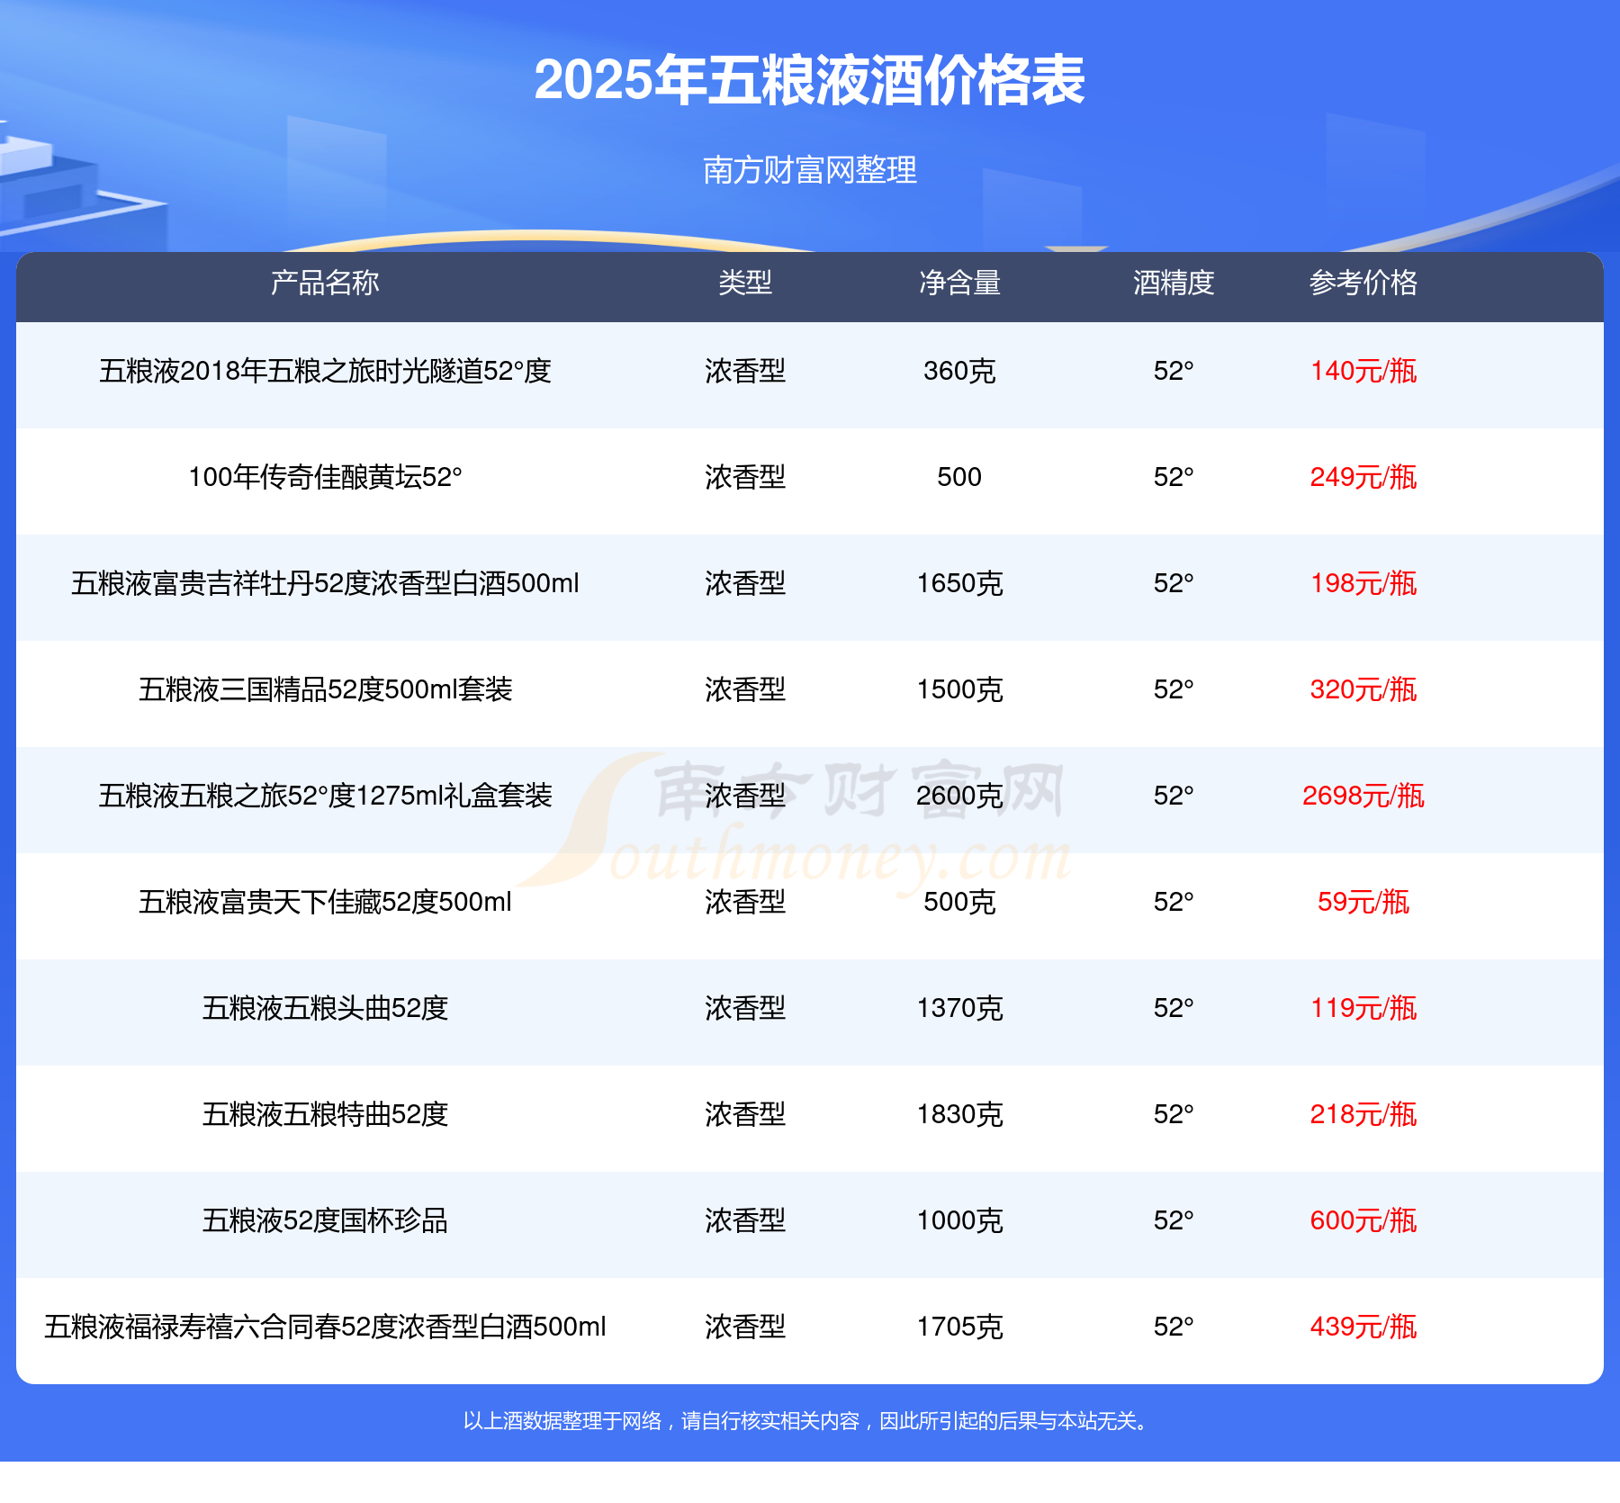Click the 360克 net content cell

click(959, 371)
